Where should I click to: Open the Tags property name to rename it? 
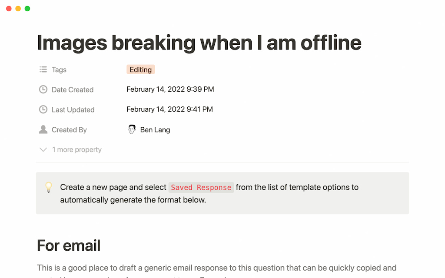click(x=59, y=69)
